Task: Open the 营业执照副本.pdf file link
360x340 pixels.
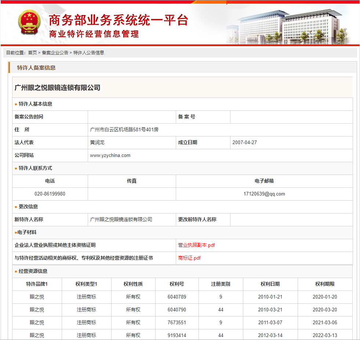Action: pos(197,245)
